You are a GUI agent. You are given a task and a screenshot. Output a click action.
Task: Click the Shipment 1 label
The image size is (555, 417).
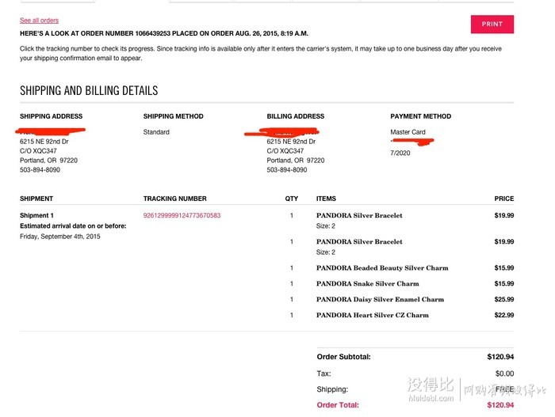click(x=36, y=215)
